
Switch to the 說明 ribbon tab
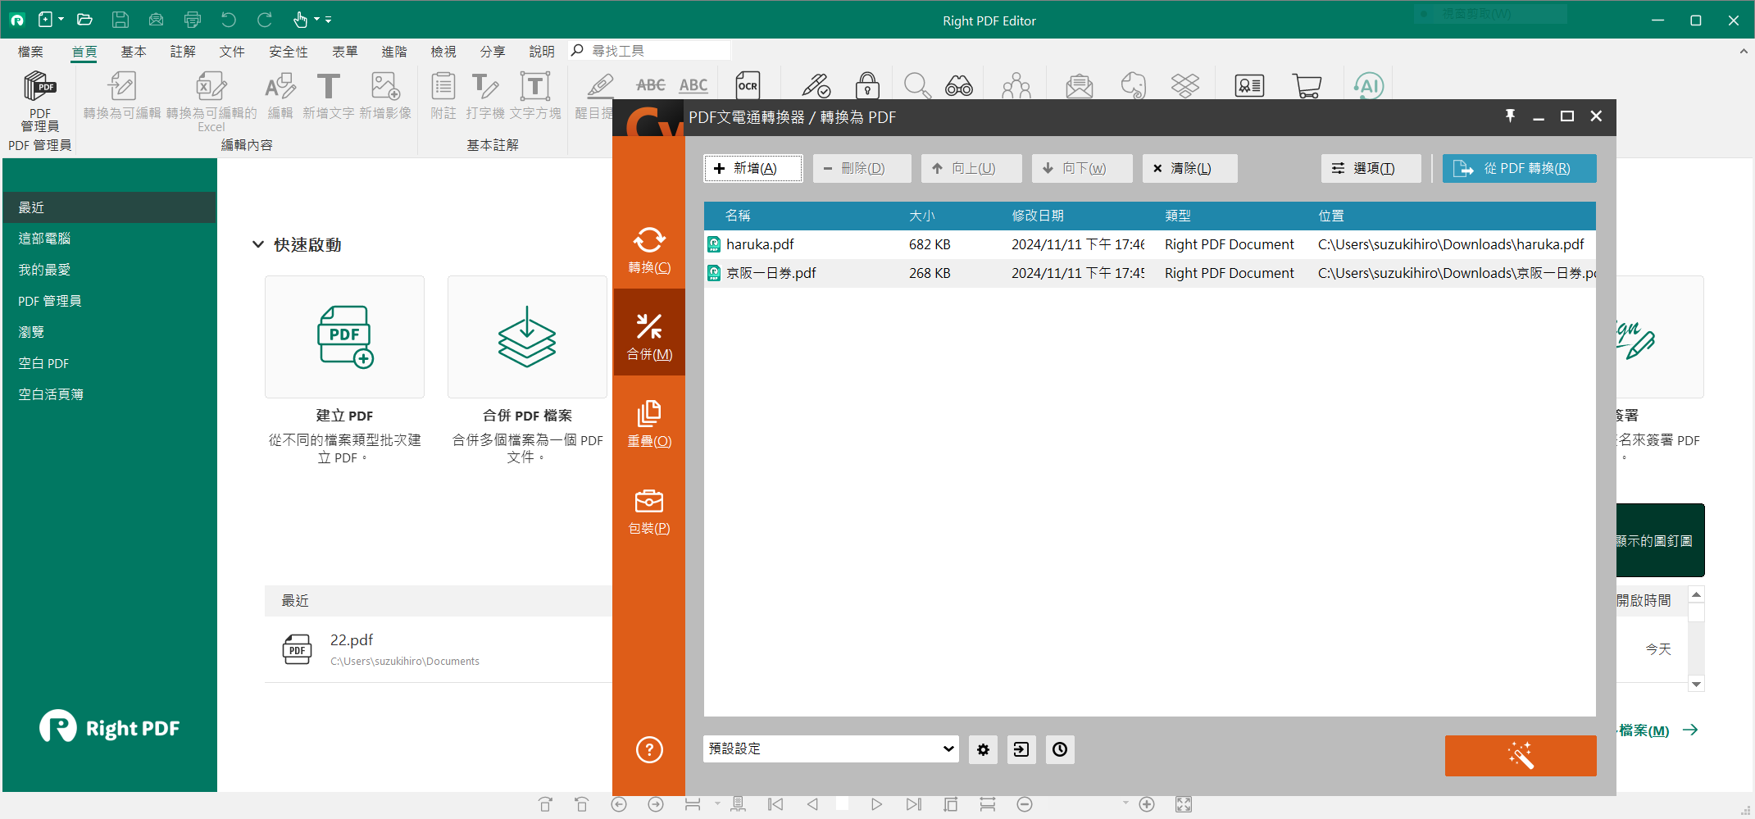[x=542, y=52]
